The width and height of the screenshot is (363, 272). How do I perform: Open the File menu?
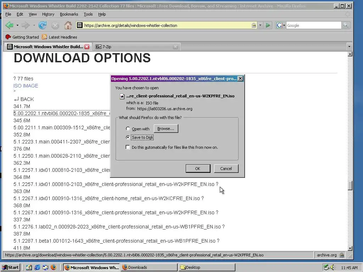(8, 14)
